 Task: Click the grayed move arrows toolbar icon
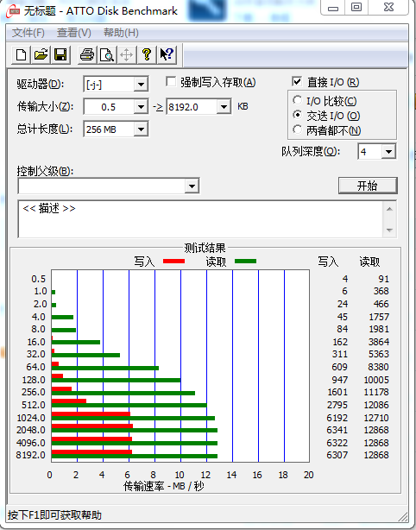click(x=126, y=54)
